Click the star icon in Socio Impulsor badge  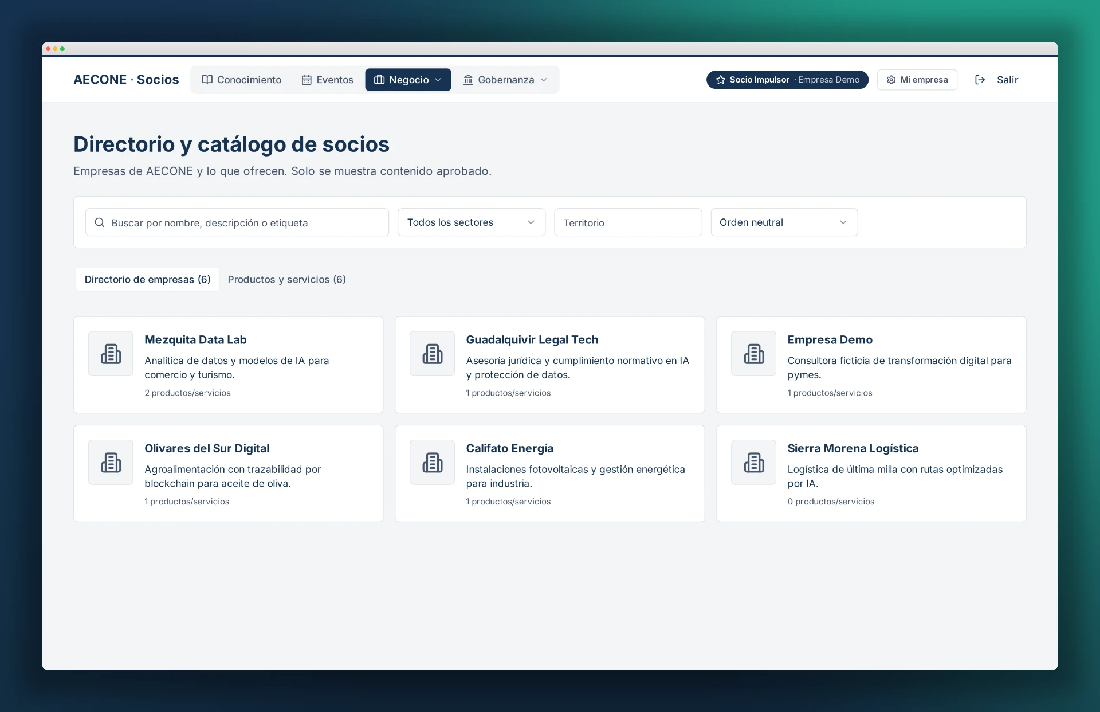[720, 80]
